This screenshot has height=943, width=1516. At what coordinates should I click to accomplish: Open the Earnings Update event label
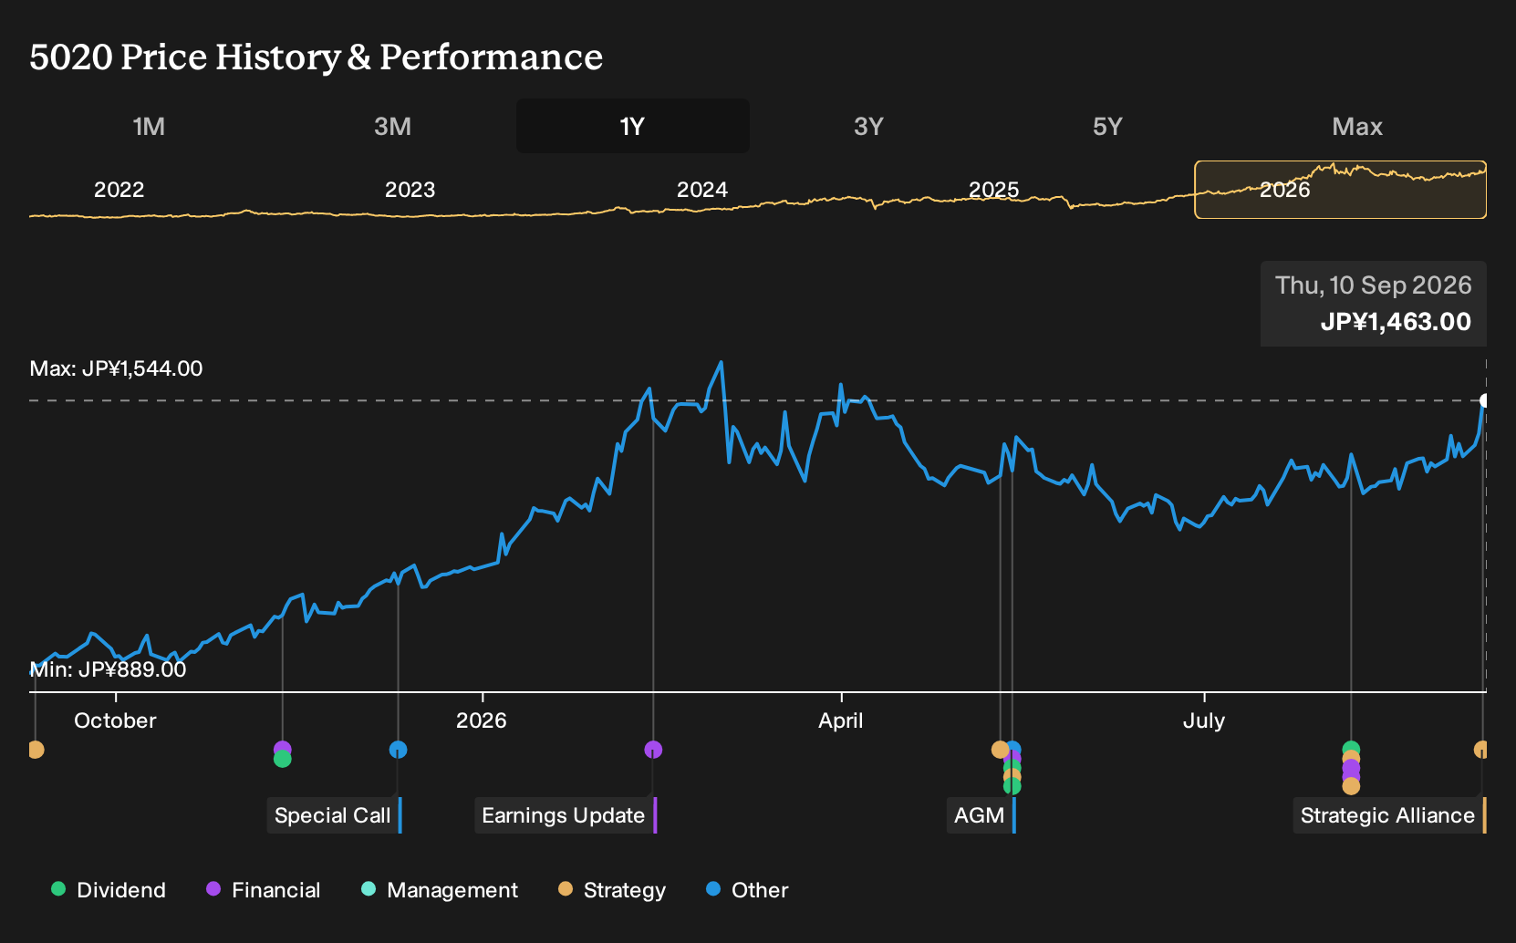[566, 815]
